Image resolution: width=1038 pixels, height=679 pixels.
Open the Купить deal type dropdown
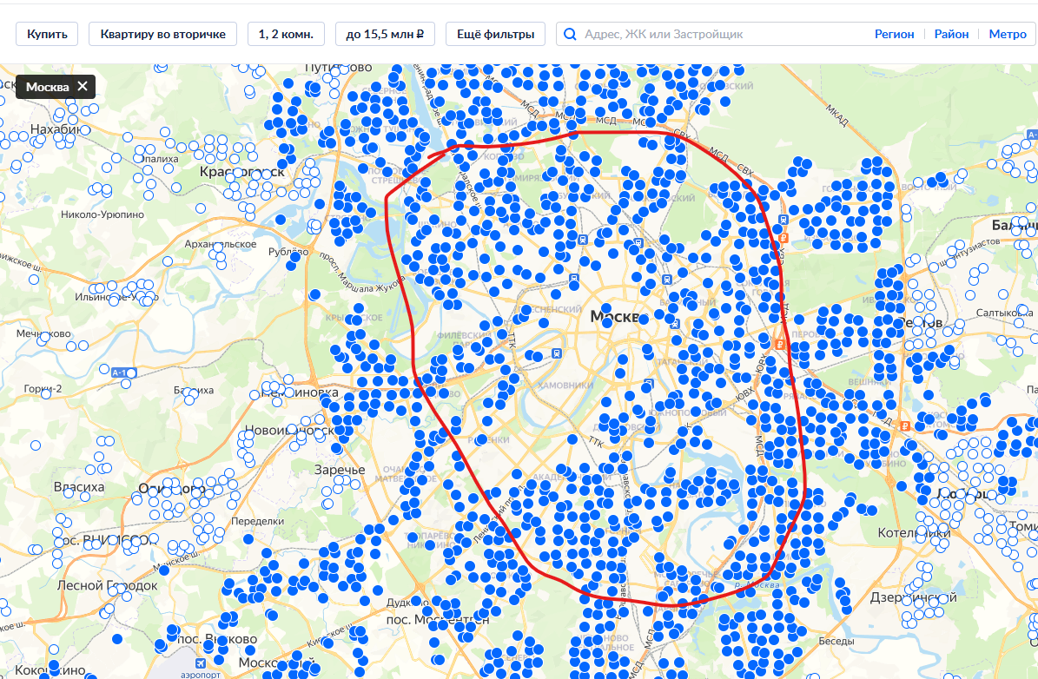(x=47, y=34)
